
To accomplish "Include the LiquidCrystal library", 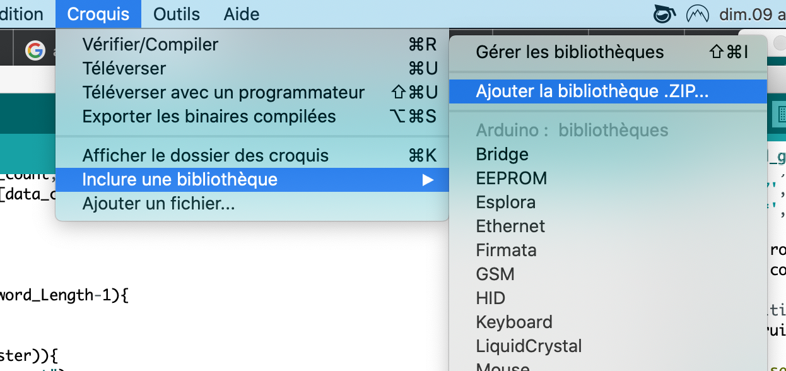I will (x=528, y=346).
